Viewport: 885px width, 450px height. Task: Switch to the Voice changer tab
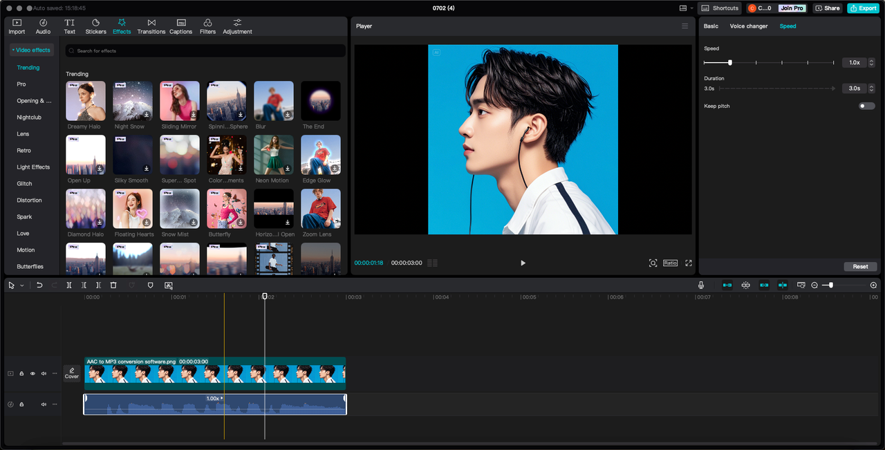(x=749, y=26)
